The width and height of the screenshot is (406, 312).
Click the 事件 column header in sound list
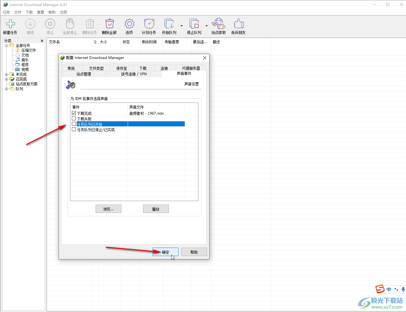[99, 107]
